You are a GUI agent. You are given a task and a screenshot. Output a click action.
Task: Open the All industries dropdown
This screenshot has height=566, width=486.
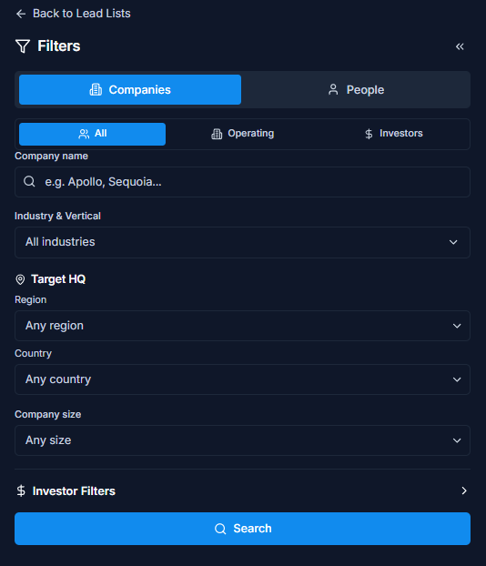point(242,242)
